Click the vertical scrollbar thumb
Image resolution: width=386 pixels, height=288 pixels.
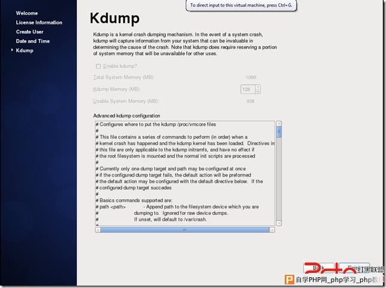[x=279, y=132]
